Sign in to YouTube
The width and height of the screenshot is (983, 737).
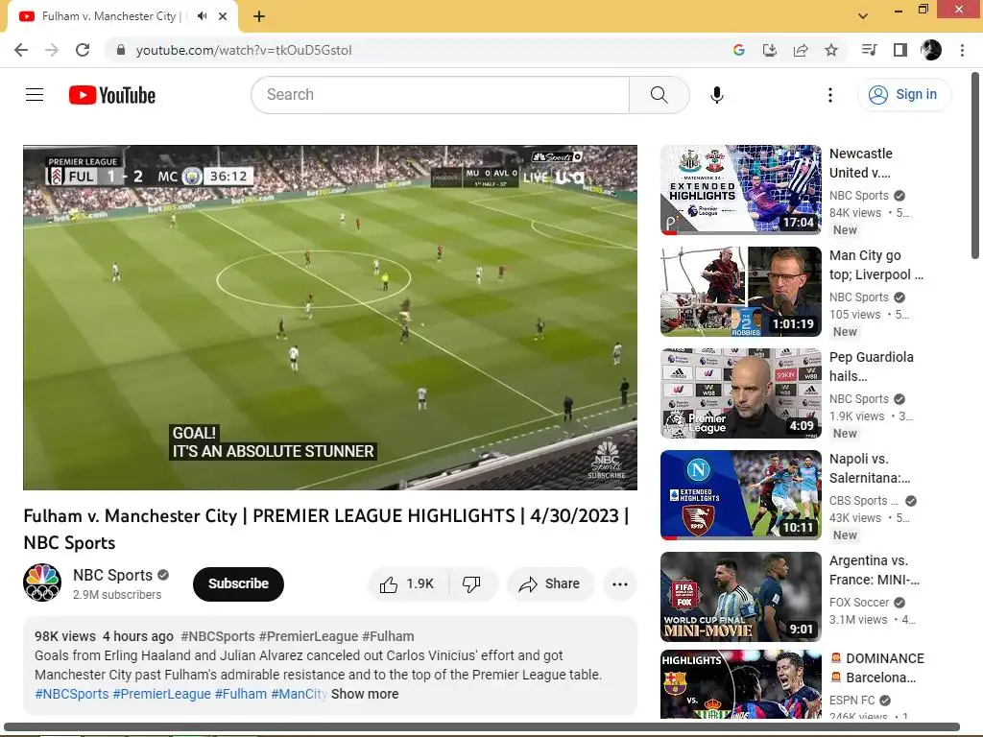[x=903, y=95]
